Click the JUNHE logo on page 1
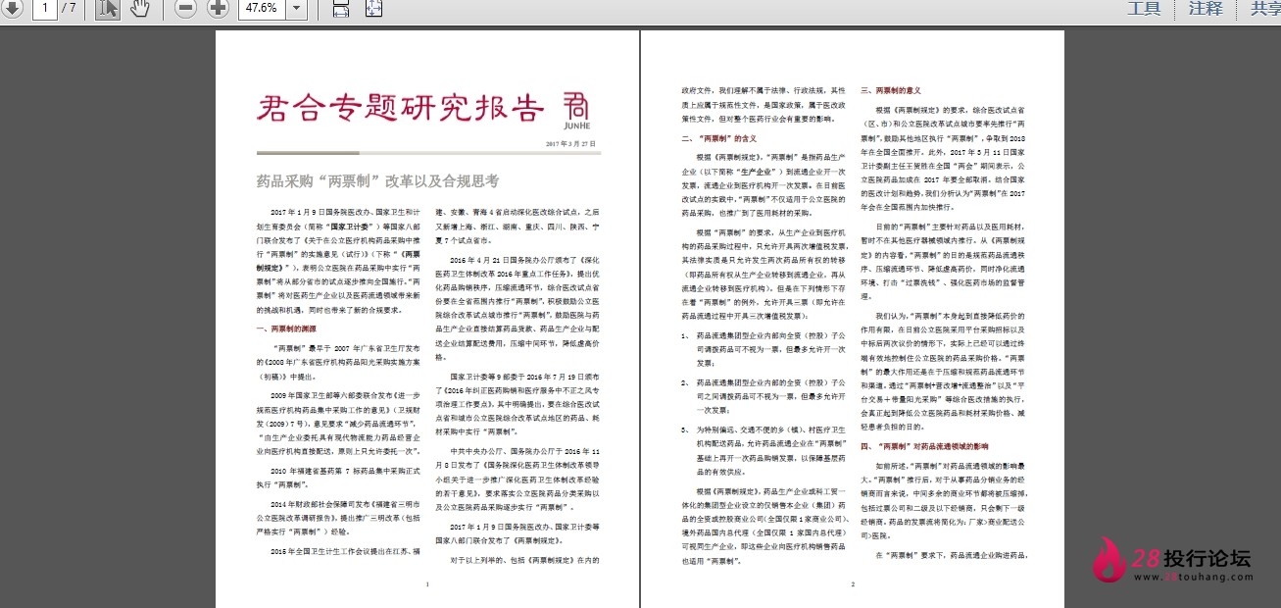Image resolution: width=1281 pixels, height=608 pixels. 576,110
